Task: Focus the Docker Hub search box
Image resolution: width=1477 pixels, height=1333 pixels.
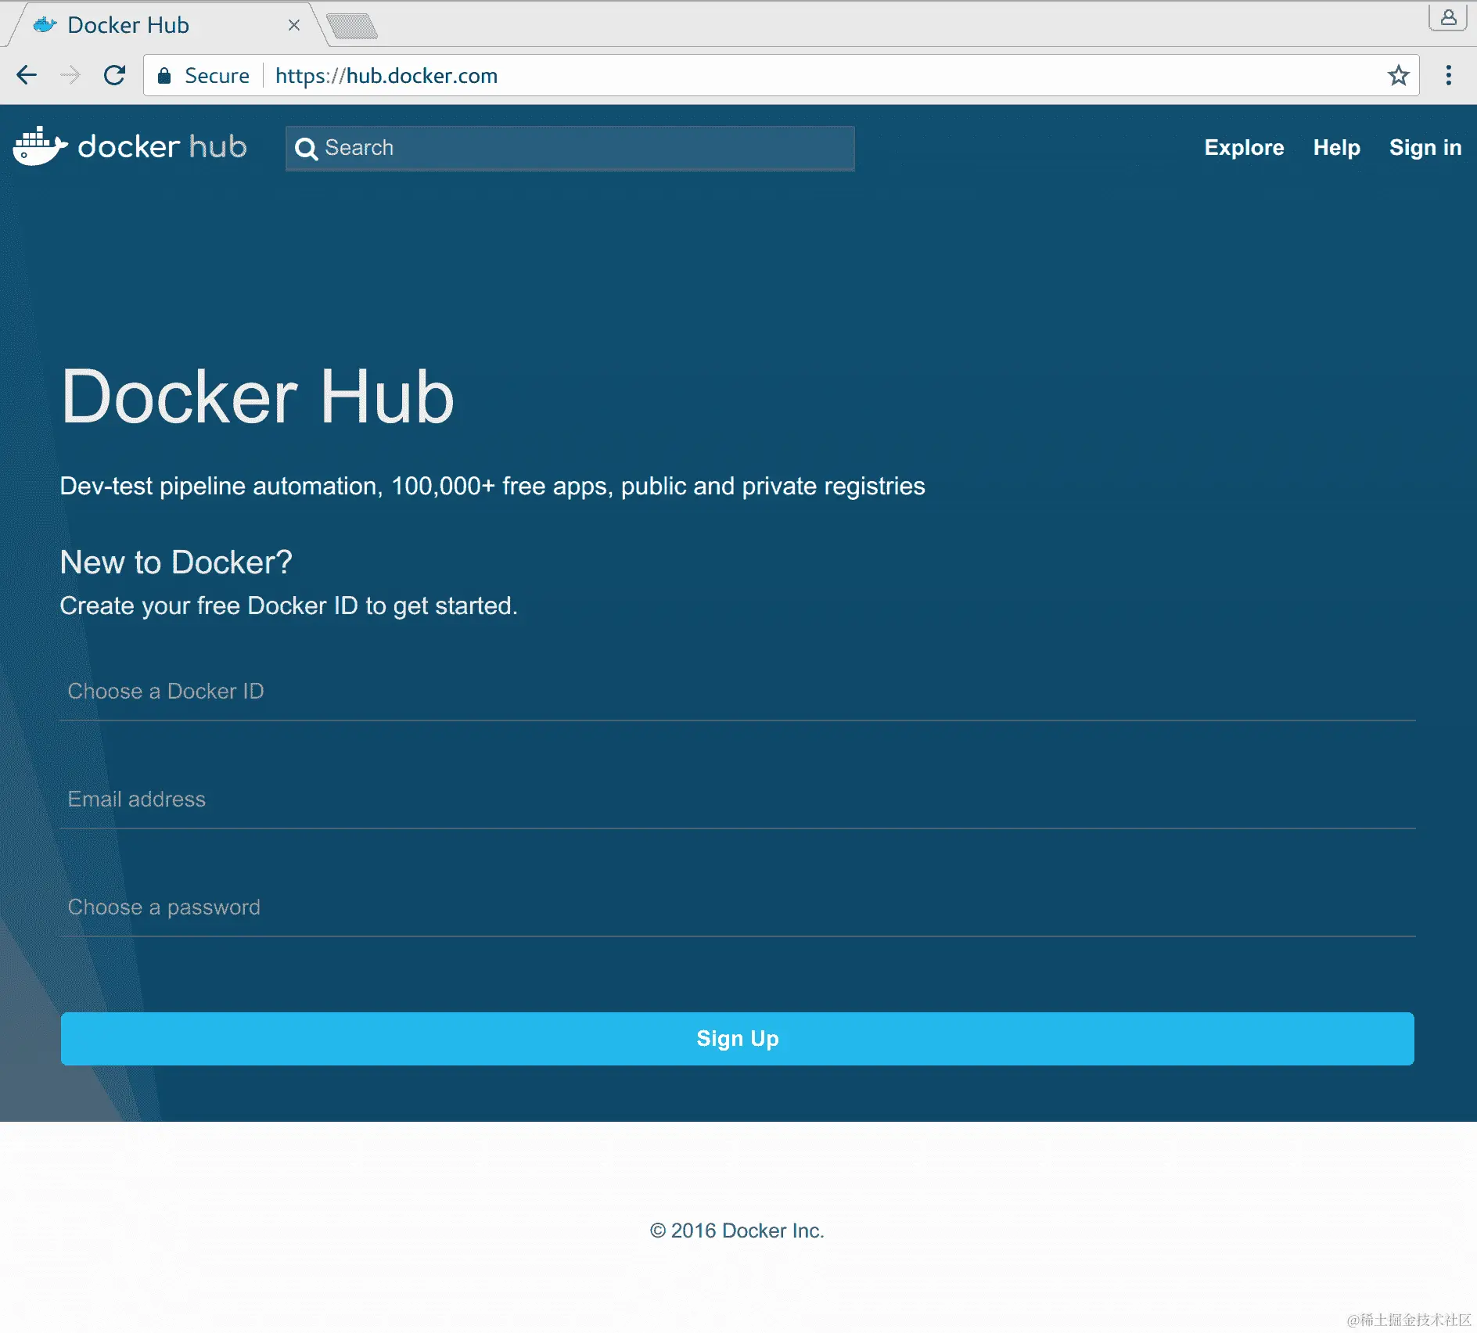Action: [x=570, y=148]
